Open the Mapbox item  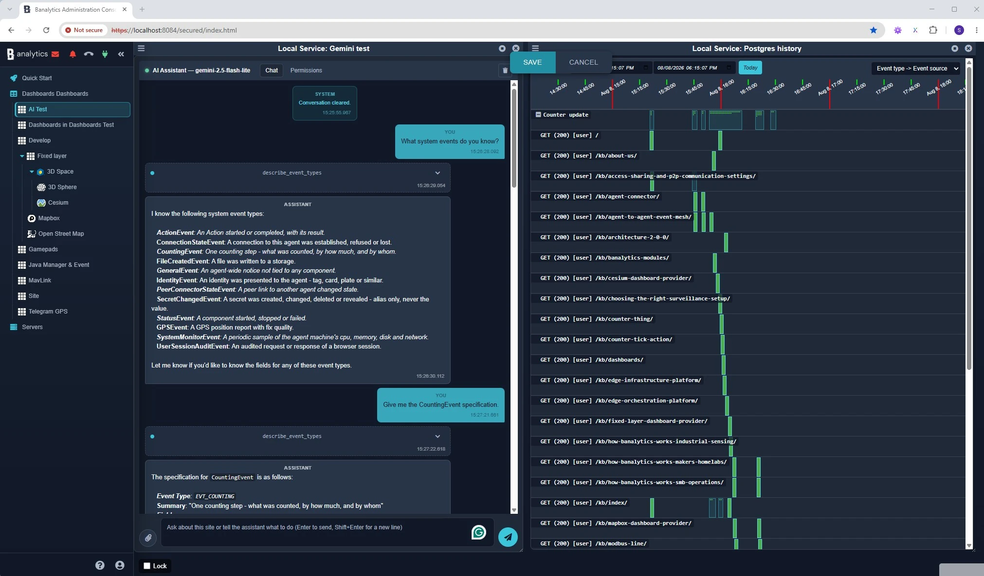49,218
